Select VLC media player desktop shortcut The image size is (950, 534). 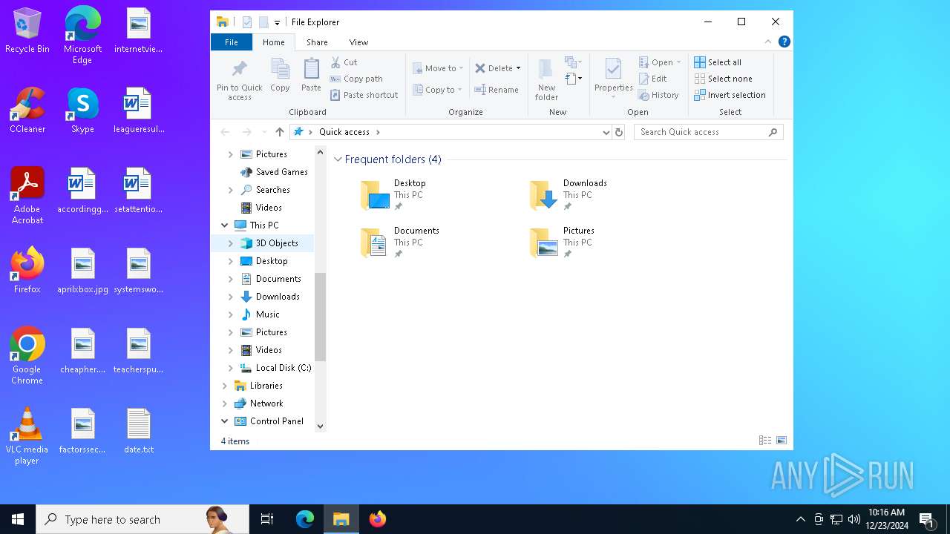click(x=27, y=437)
